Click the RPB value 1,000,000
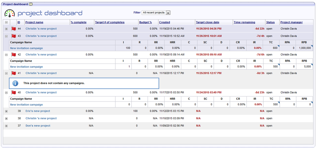316x148 pixels. pyautogui.click(x=304, y=48)
